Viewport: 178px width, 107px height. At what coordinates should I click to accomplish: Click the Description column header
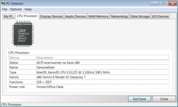tap(102, 58)
